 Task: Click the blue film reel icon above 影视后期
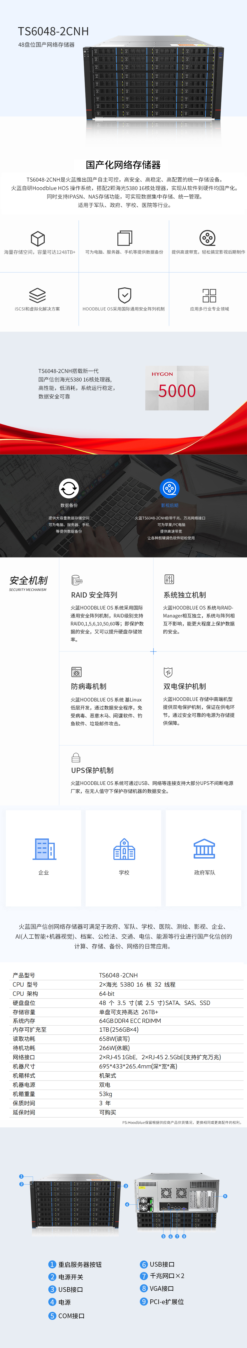(169, 488)
